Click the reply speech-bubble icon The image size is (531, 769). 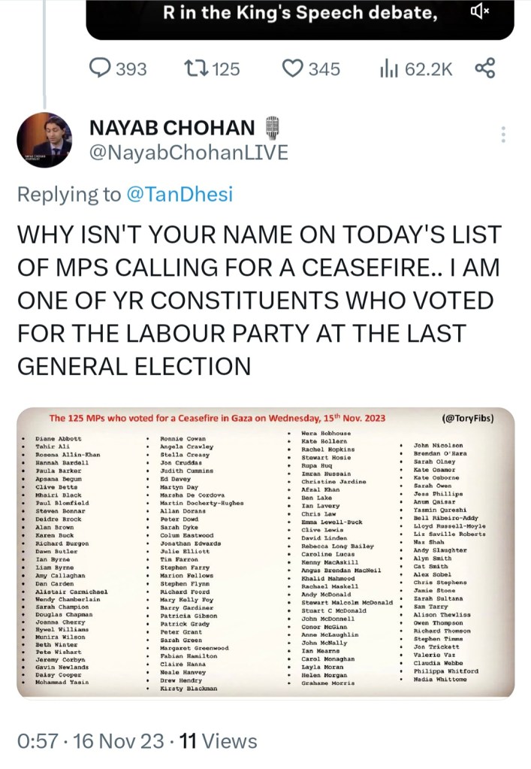click(100, 69)
